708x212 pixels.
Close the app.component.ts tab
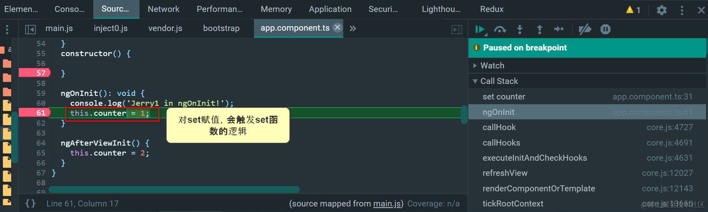point(337,27)
